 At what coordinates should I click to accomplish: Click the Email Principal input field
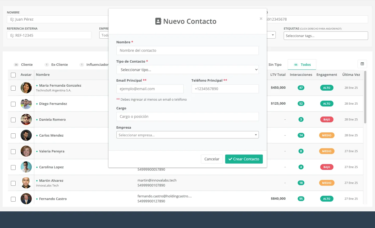pos(150,89)
